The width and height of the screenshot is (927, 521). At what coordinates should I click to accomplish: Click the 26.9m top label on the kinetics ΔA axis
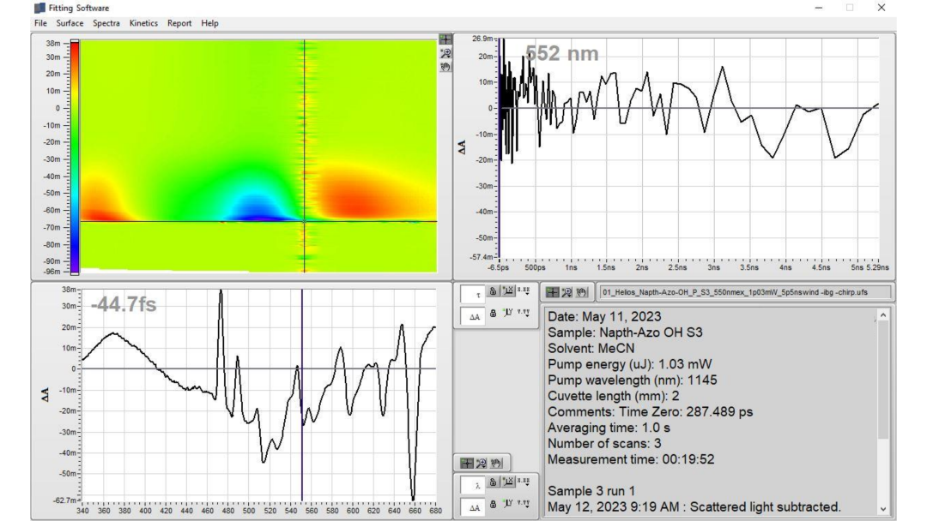482,39
